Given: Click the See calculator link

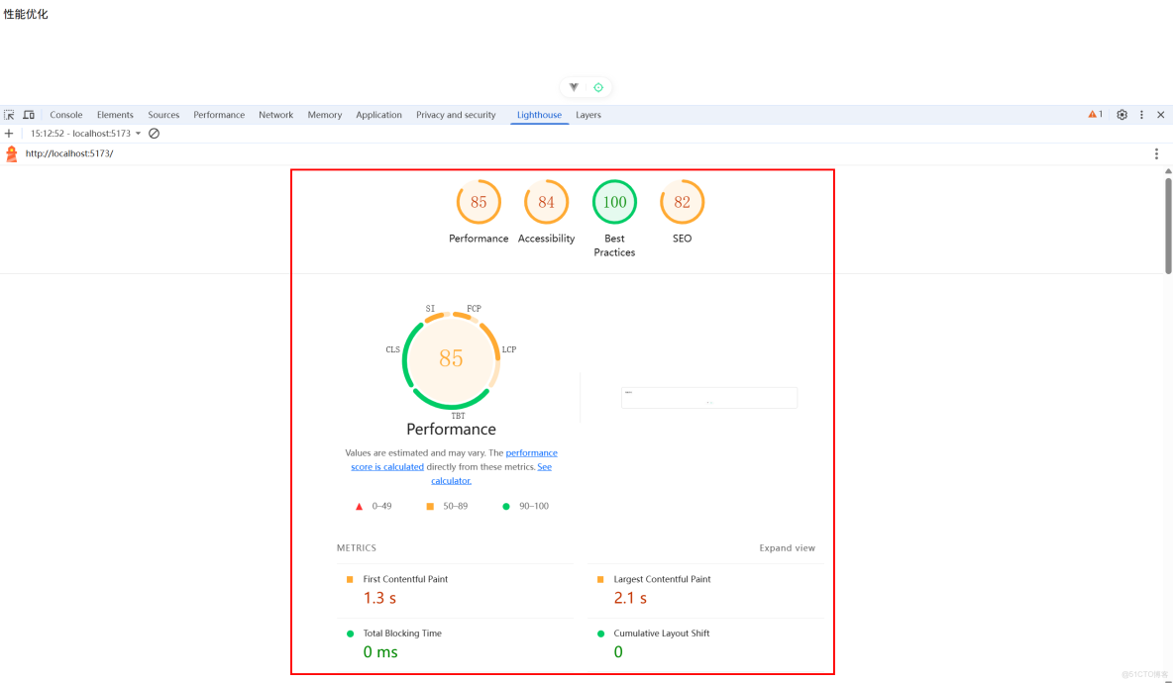Looking at the screenshot, I should click(451, 480).
